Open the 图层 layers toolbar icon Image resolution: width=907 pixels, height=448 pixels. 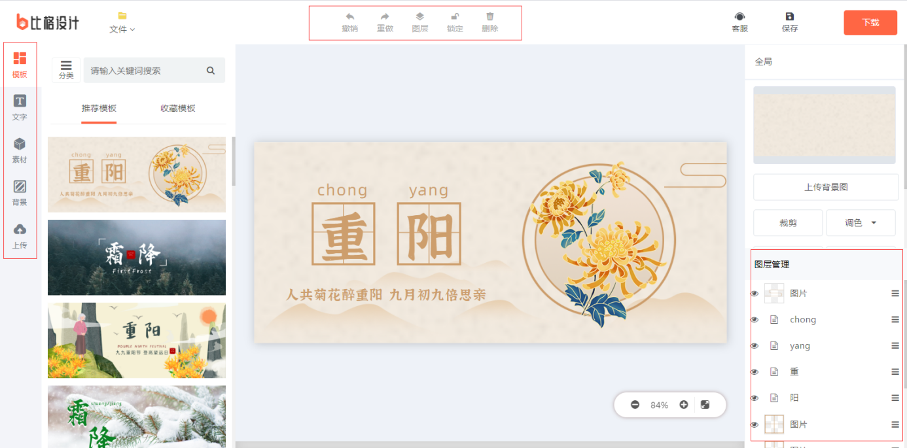[x=420, y=16]
